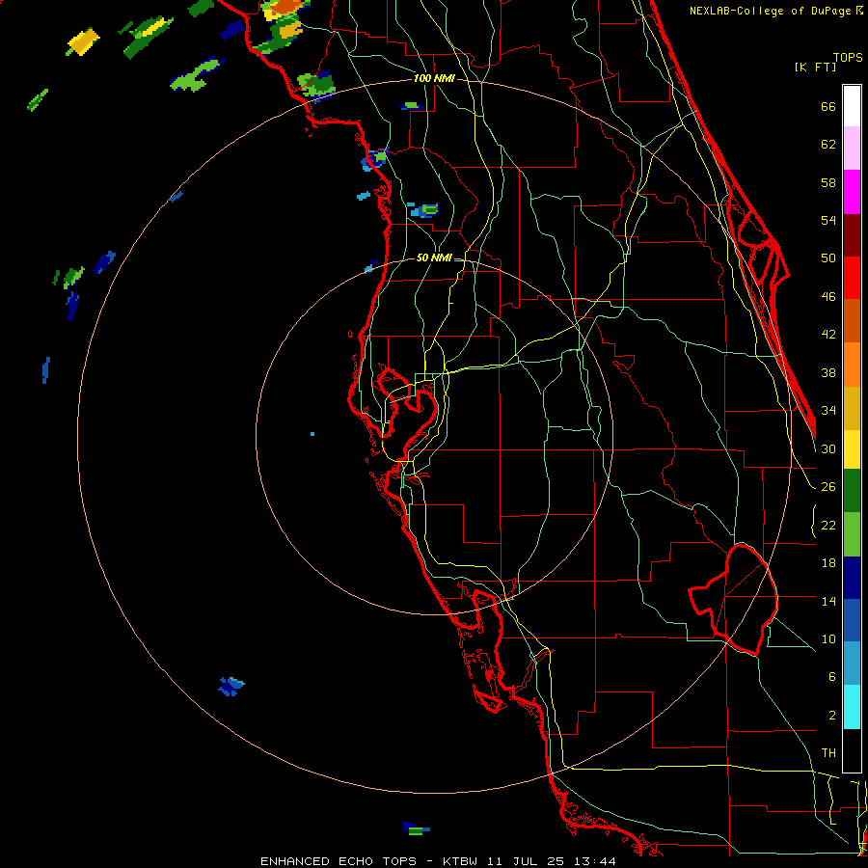
Task: Click the '22' legend scale label
Action: 828,525
